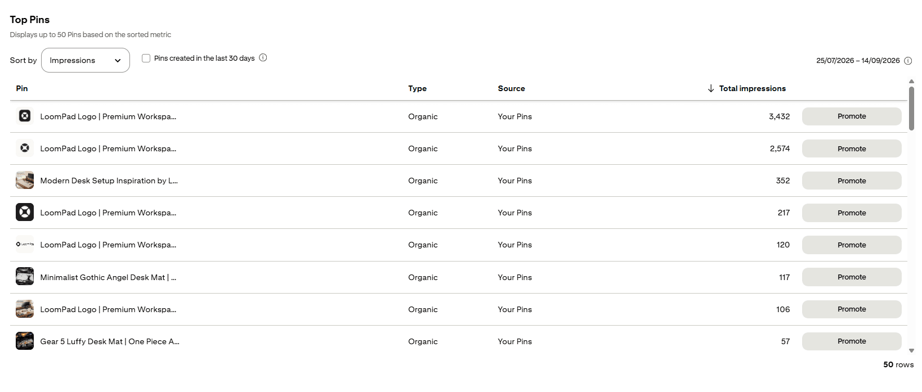922x392 pixels.
Task: Click the sort arrow beside Total impressions
Action: coord(710,88)
